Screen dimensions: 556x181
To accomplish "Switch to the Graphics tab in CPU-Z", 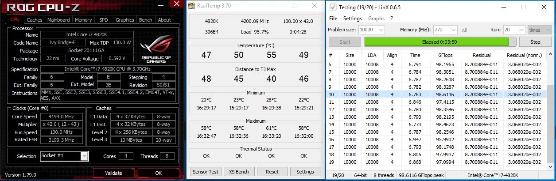I will [125, 19].
